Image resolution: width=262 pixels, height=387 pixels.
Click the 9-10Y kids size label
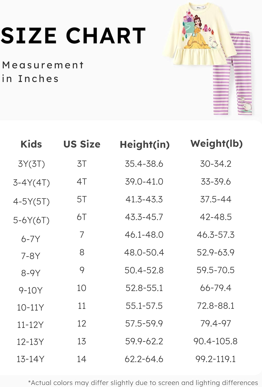coord(31,290)
